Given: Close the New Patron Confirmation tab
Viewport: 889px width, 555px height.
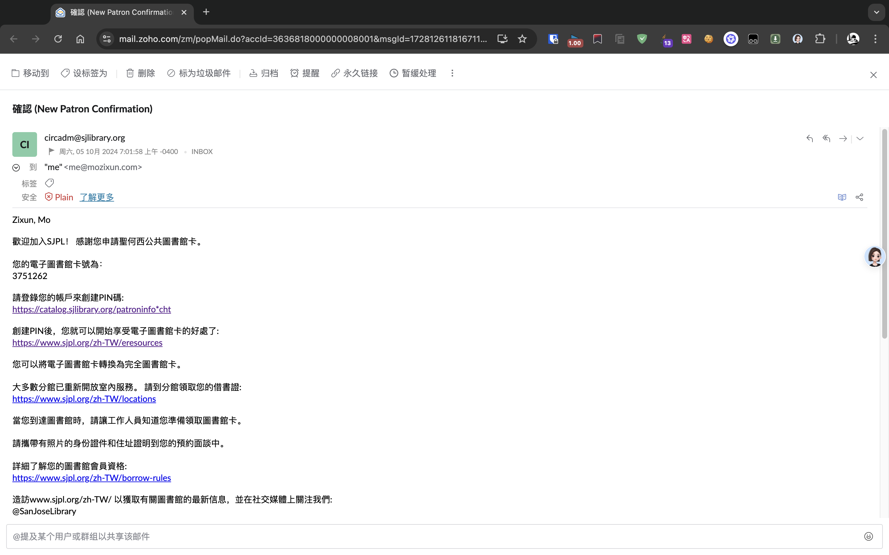Looking at the screenshot, I should (x=184, y=12).
